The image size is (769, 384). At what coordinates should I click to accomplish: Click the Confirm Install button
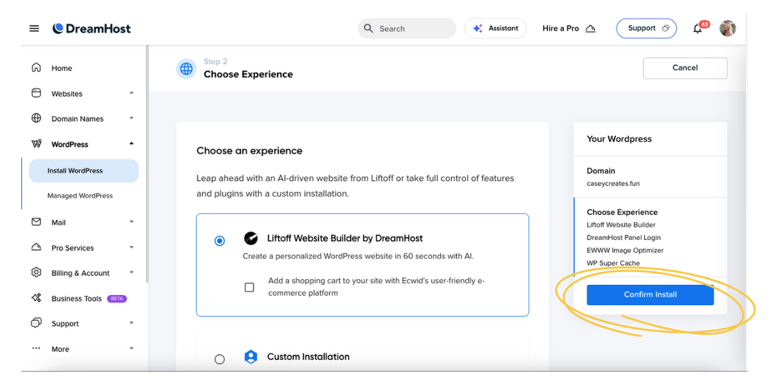(650, 294)
